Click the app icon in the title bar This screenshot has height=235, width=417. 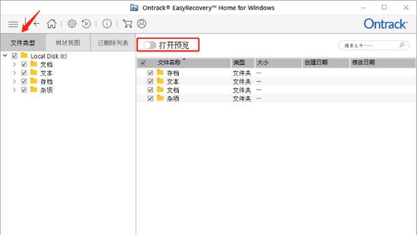pyautogui.click(x=134, y=8)
